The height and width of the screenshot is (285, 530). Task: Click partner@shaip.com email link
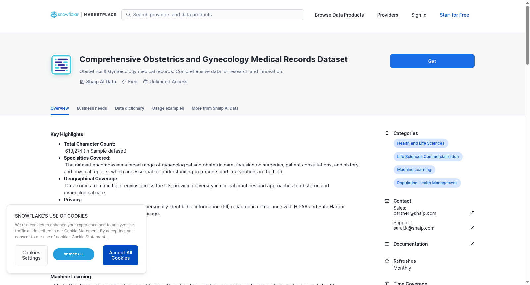click(415, 213)
